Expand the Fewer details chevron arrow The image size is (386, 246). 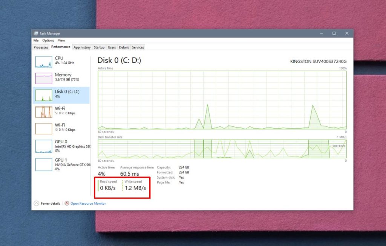(37, 203)
